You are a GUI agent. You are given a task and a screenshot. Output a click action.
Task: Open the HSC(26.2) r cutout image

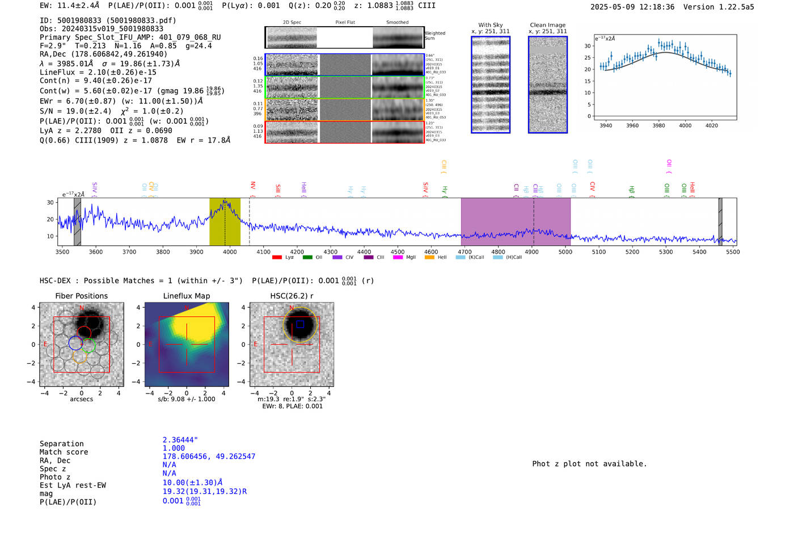[292, 345]
